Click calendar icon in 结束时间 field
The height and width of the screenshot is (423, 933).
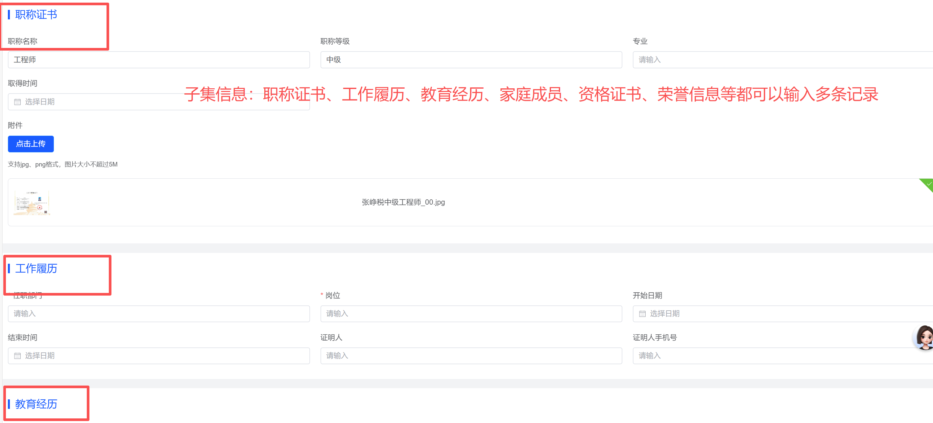tap(17, 356)
